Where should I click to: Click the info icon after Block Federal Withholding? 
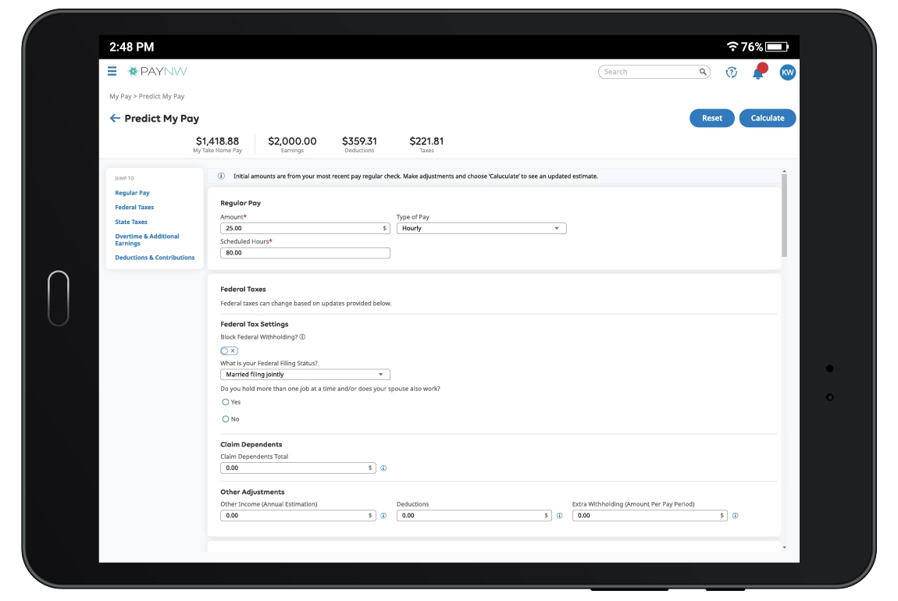click(303, 336)
